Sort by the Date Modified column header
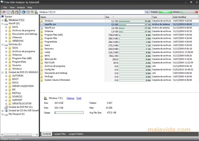 tap(185, 17)
